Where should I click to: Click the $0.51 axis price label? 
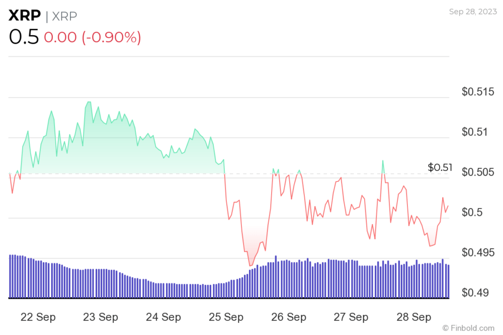[x=474, y=132]
